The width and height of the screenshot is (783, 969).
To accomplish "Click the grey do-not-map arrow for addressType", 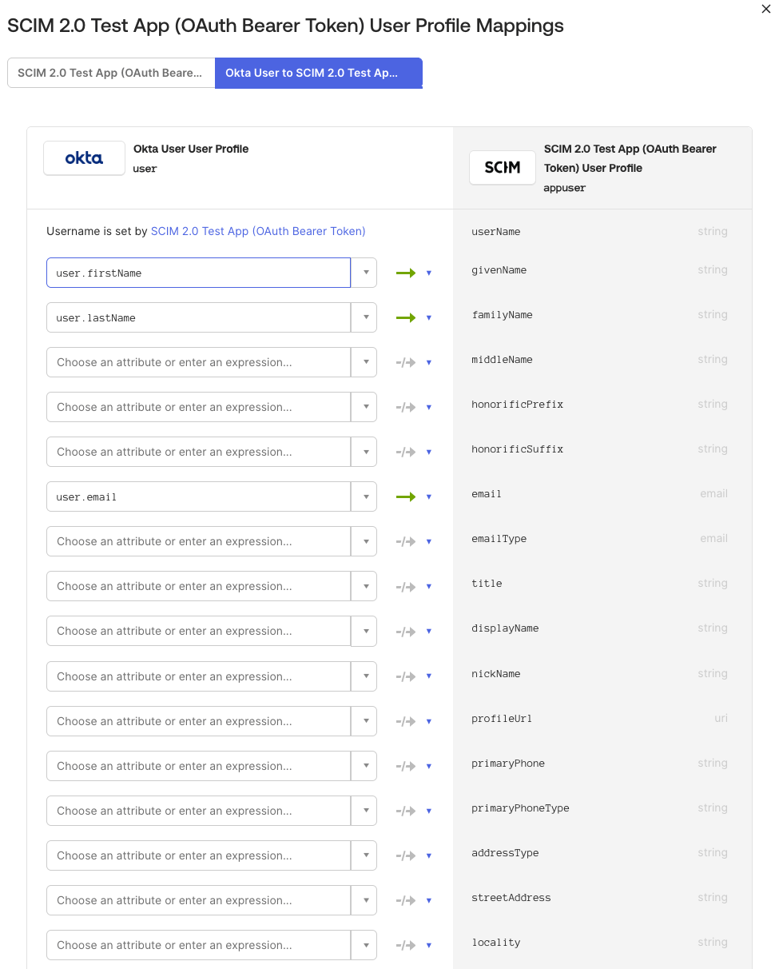I will pyautogui.click(x=406, y=855).
